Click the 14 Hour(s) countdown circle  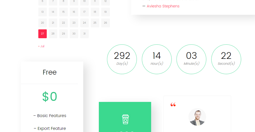pyautogui.click(x=157, y=59)
